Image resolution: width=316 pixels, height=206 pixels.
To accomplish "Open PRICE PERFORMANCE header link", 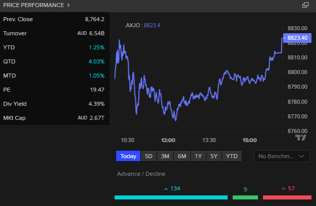I will (x=34, y=5).
